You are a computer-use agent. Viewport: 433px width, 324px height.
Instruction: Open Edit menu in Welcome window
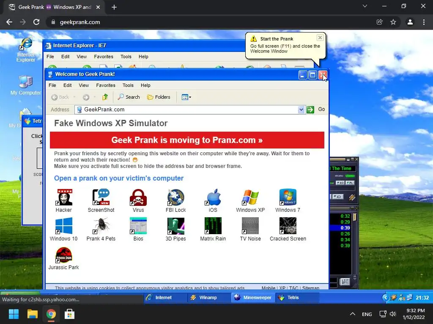67,85
